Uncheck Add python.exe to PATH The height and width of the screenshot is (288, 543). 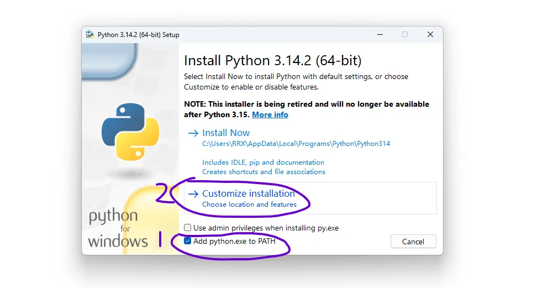[x=188, y=241]
